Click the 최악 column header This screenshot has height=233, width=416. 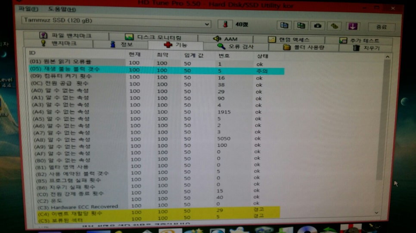coord(162,55)
